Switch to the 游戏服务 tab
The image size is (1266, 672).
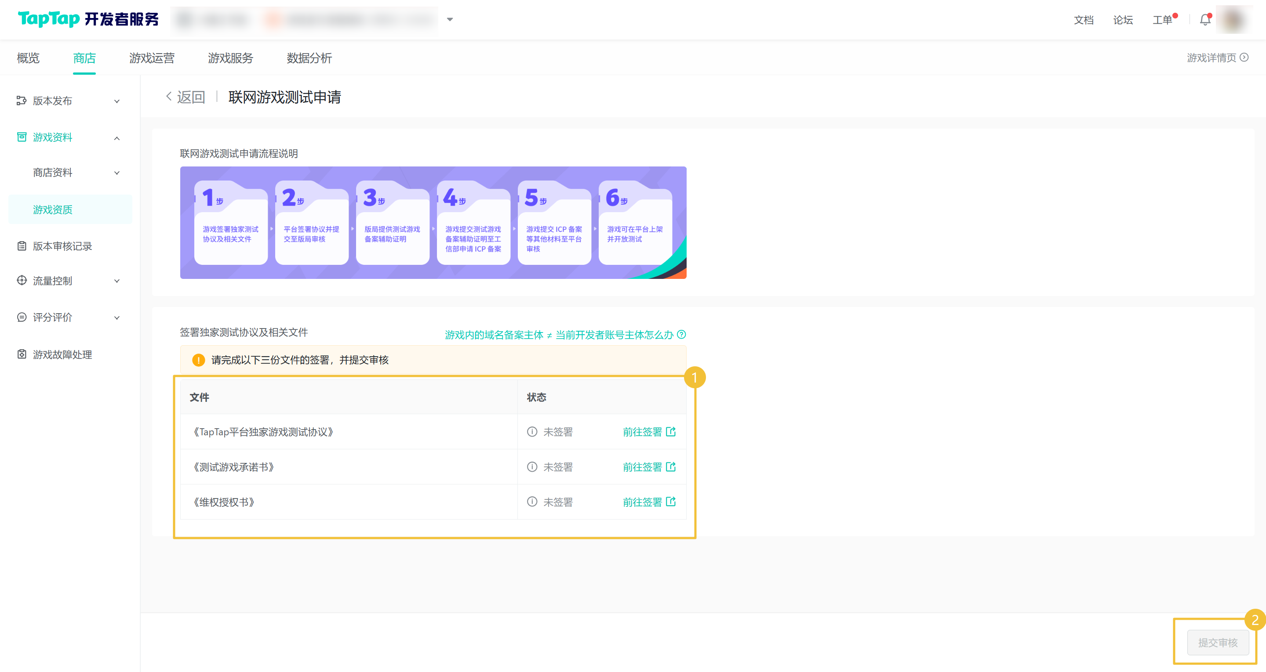coord(230,58)
